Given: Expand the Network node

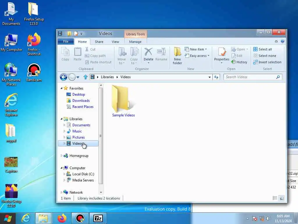Looking at the screenshot, I should click(x=61, y=192).
